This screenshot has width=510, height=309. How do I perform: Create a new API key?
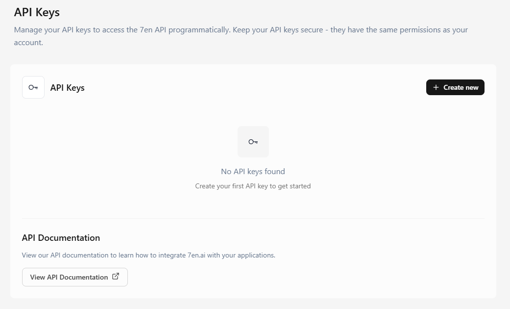click(455, 87)
